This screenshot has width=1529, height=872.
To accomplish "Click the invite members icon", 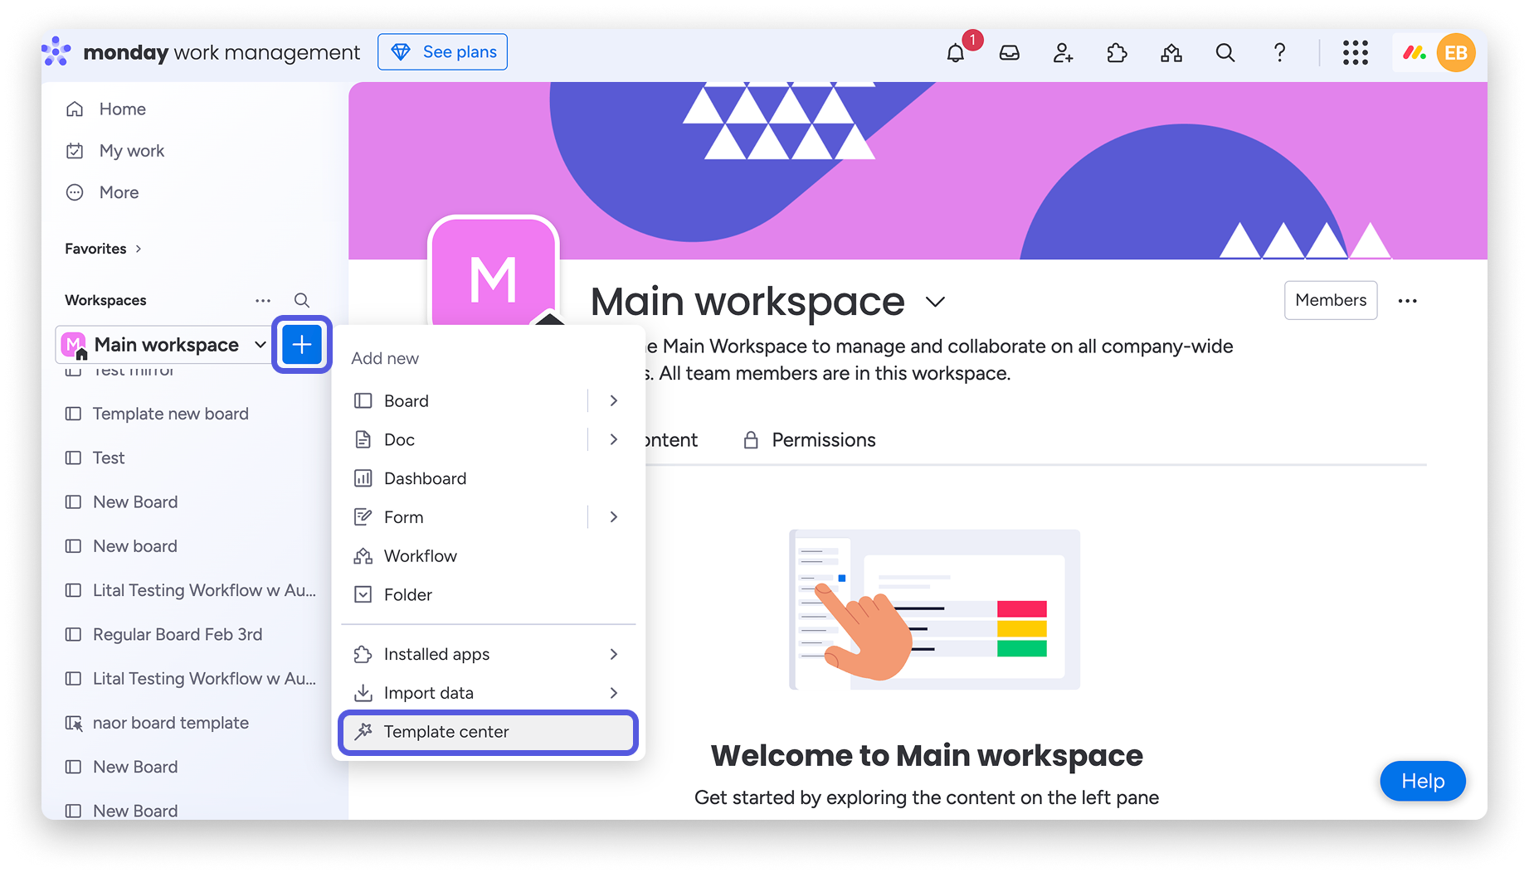I will [x=1063, y=53].
